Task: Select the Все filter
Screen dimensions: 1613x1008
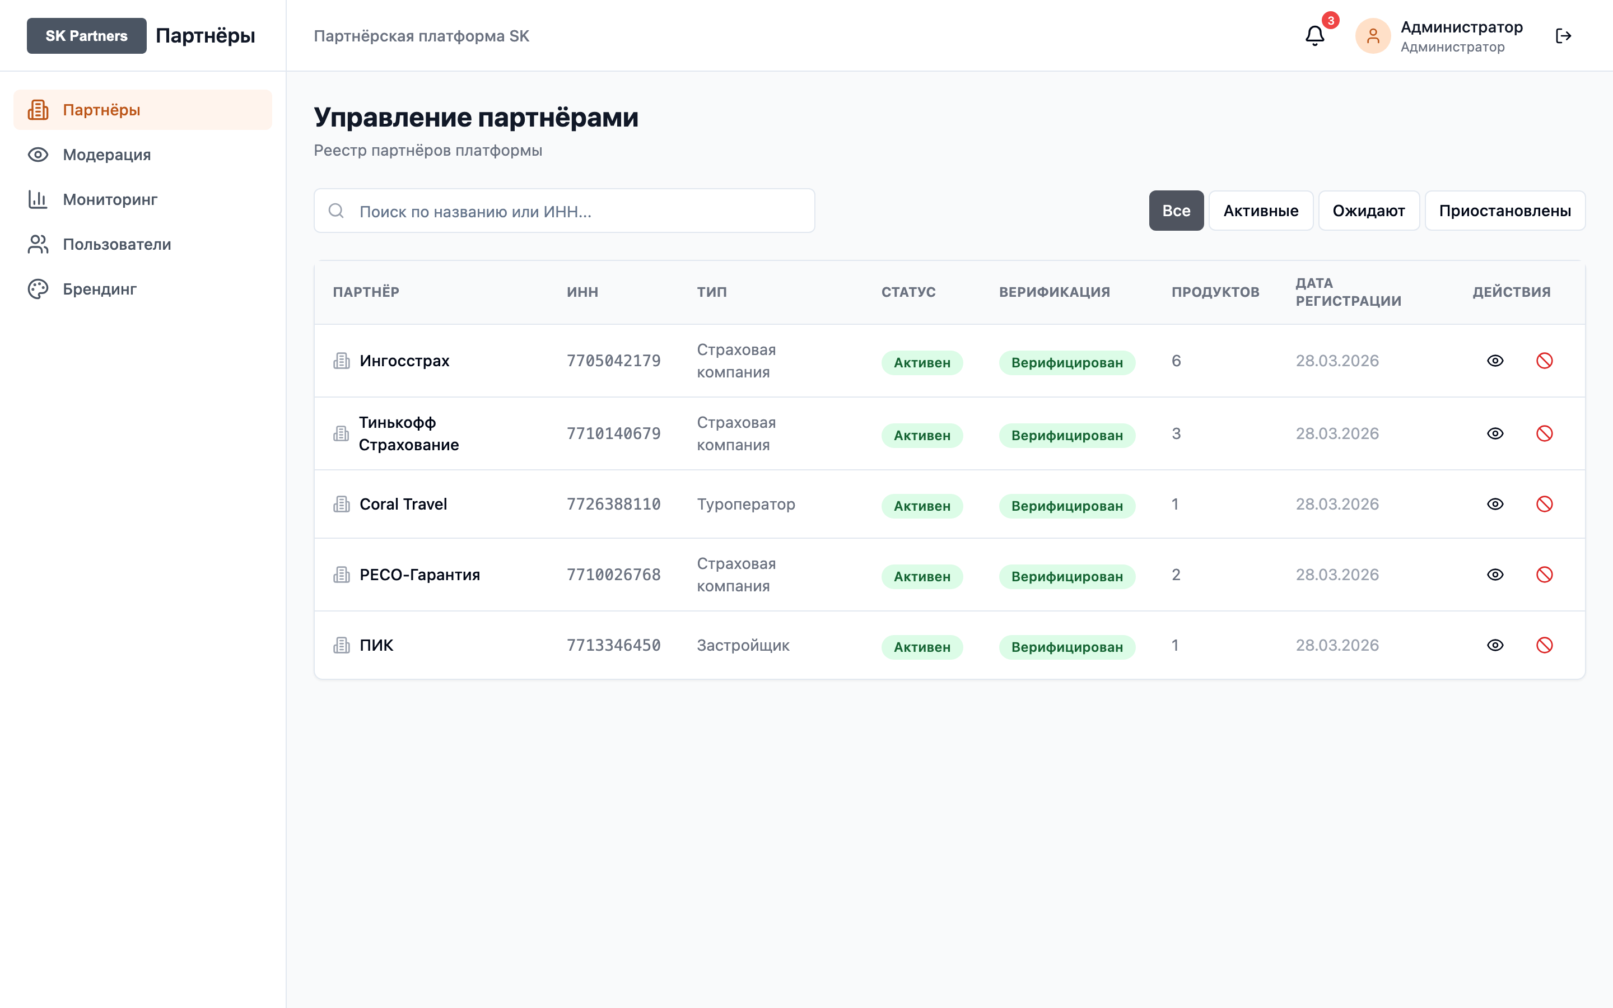Action: 1176,211
